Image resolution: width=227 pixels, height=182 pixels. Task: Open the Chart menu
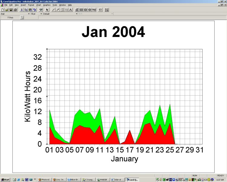38,5
